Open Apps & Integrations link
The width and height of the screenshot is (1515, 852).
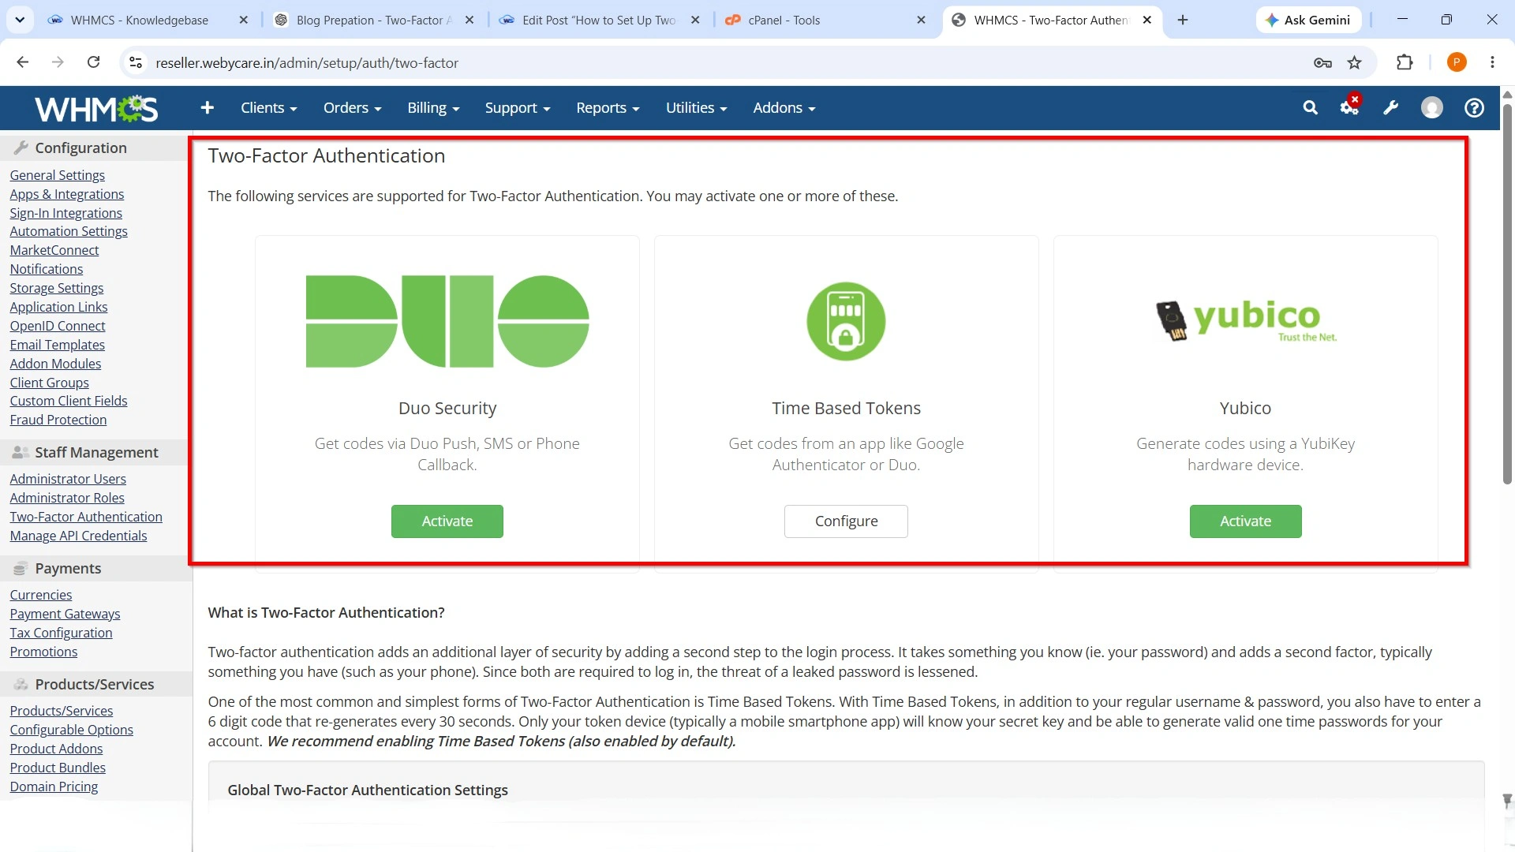(67, 194)
